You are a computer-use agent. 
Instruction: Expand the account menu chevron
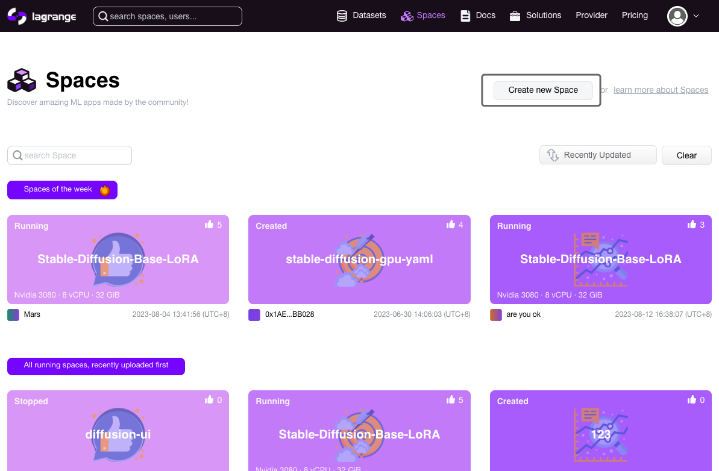(x=695, y=16)
